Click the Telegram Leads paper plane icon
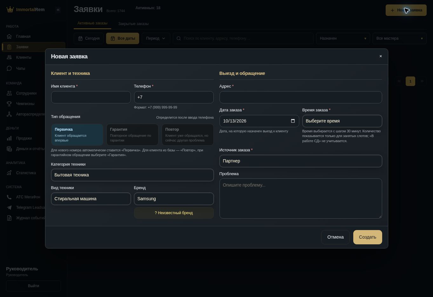This screenshot has width=433, height=297. (x=9, y=208)
